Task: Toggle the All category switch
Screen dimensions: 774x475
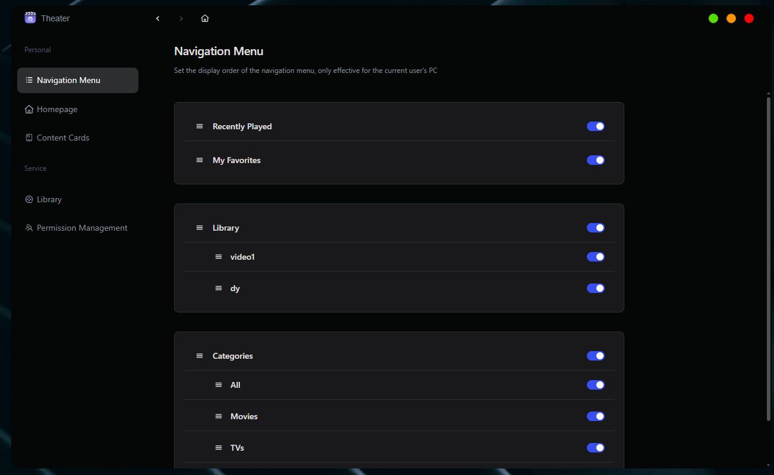Action: click(x=596, y=385)
